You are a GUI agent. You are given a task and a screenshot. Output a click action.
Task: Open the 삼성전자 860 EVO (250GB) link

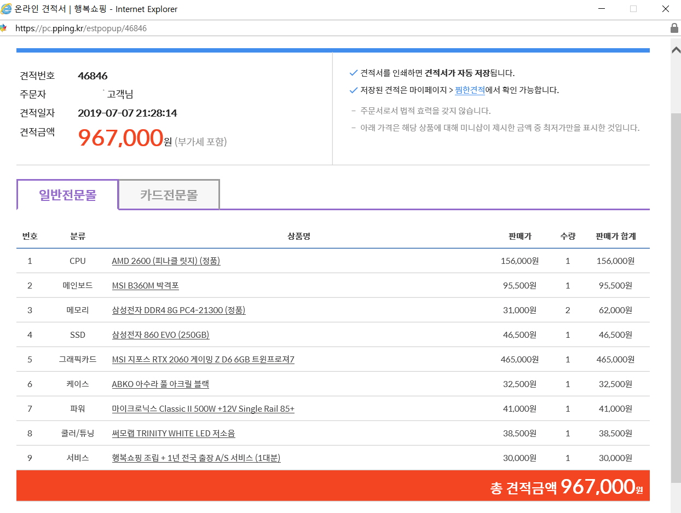[160, 335]
